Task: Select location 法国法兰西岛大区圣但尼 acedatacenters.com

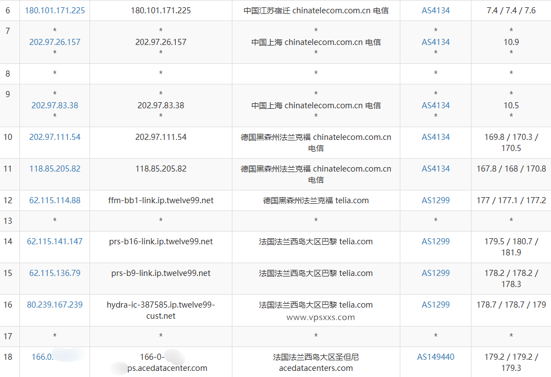Action: click(x=316, y=362)
